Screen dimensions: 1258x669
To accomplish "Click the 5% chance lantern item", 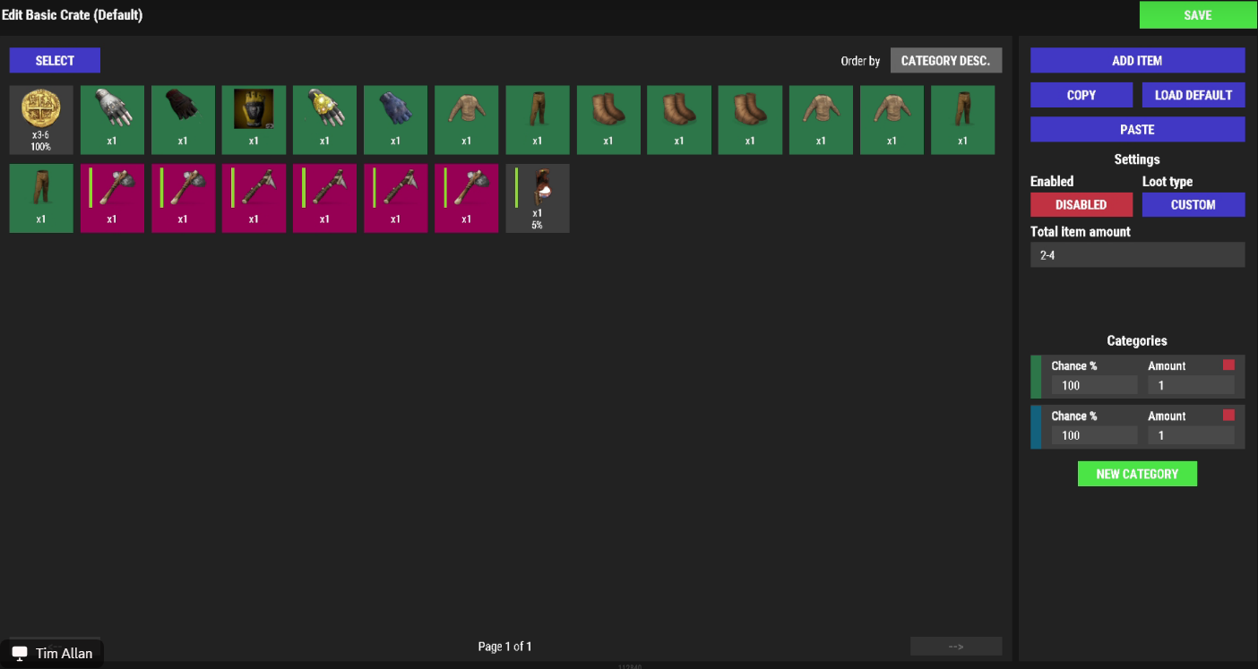I will click(x=537, y=198).
